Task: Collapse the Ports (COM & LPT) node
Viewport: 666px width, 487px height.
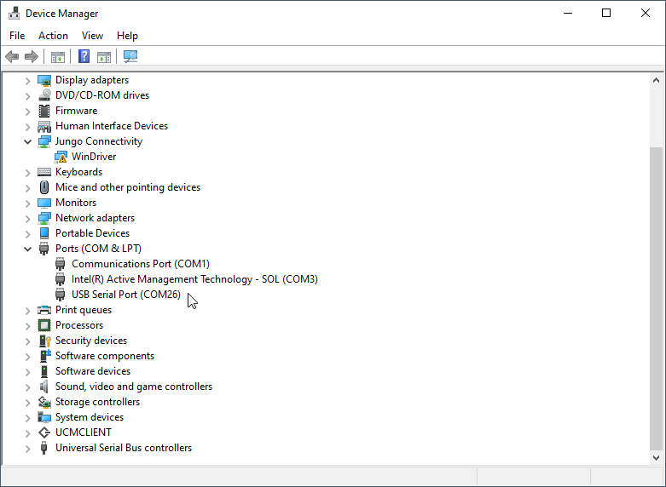Action: tap(27, 249)
